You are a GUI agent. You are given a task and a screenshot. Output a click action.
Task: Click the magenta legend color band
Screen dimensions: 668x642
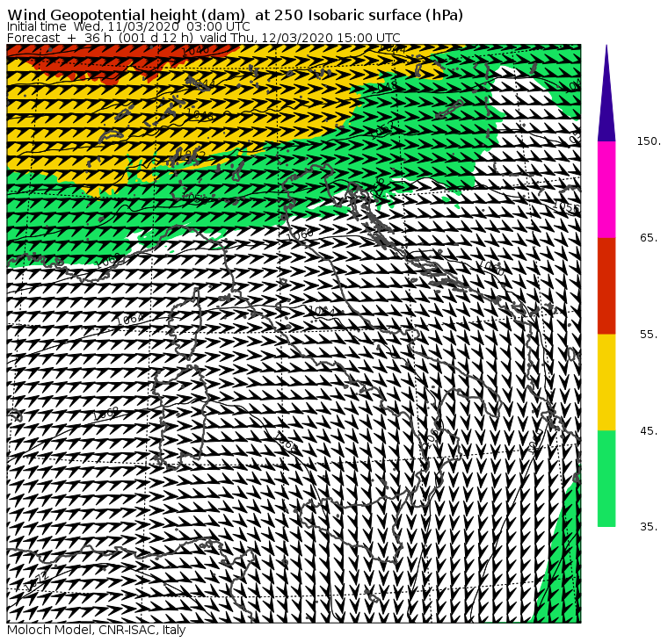tap(606, 190)
